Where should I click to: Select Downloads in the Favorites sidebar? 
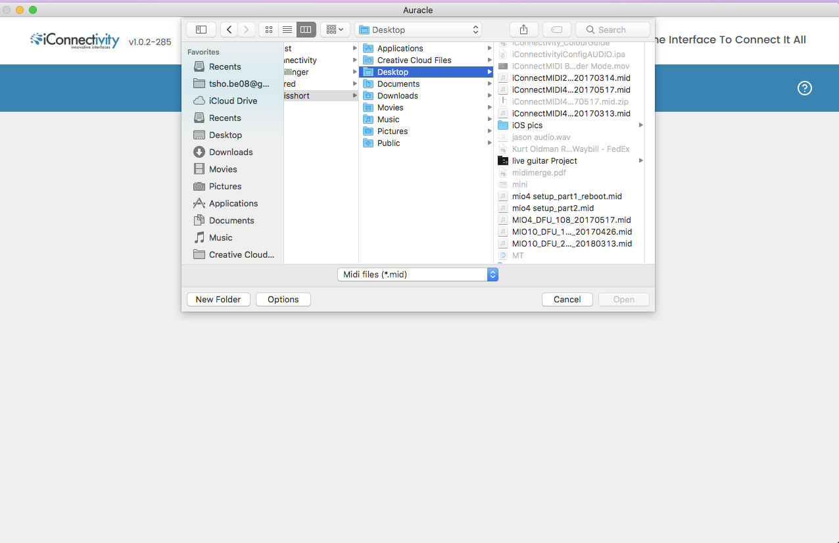point(223,152)
